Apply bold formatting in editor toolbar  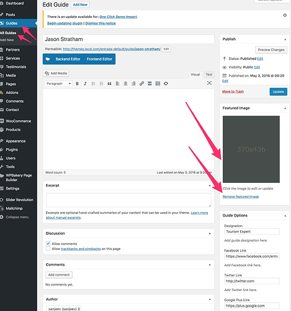tap(77, 83)
